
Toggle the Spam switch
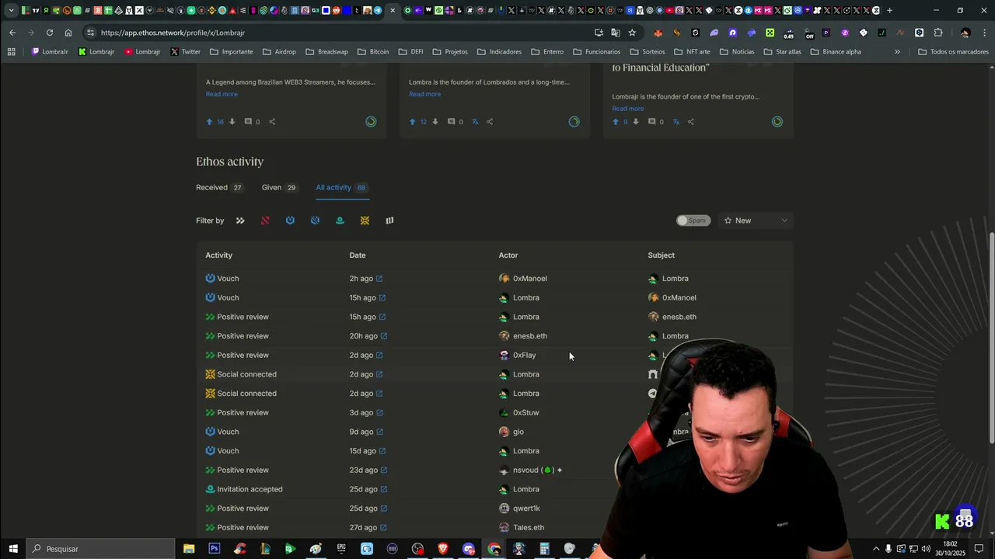tap(693, 220)
